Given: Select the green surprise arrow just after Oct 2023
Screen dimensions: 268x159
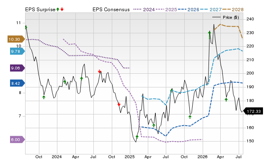Looking at the screenshot, I should (x=44, y=97).
